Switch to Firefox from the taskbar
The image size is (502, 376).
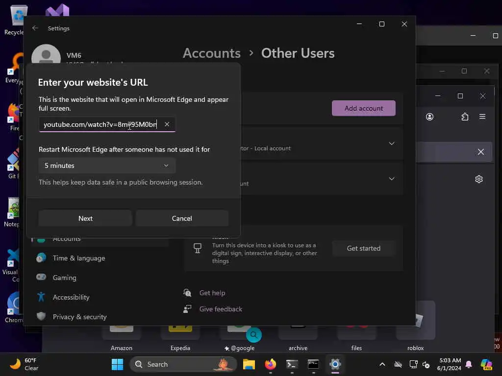point(271,364)
